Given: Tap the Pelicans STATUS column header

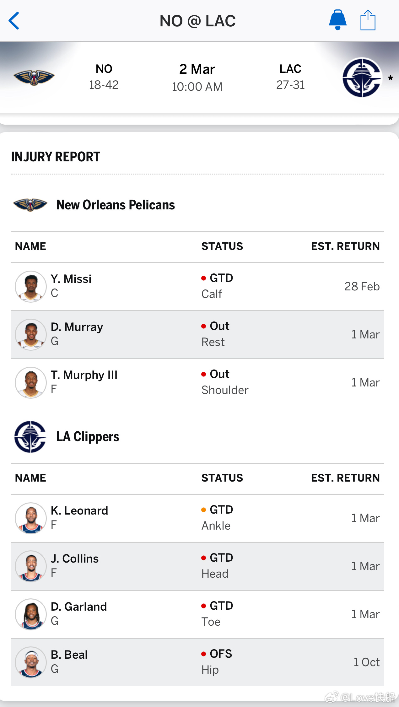Looking at the screenshot, I should coord(222,246).
